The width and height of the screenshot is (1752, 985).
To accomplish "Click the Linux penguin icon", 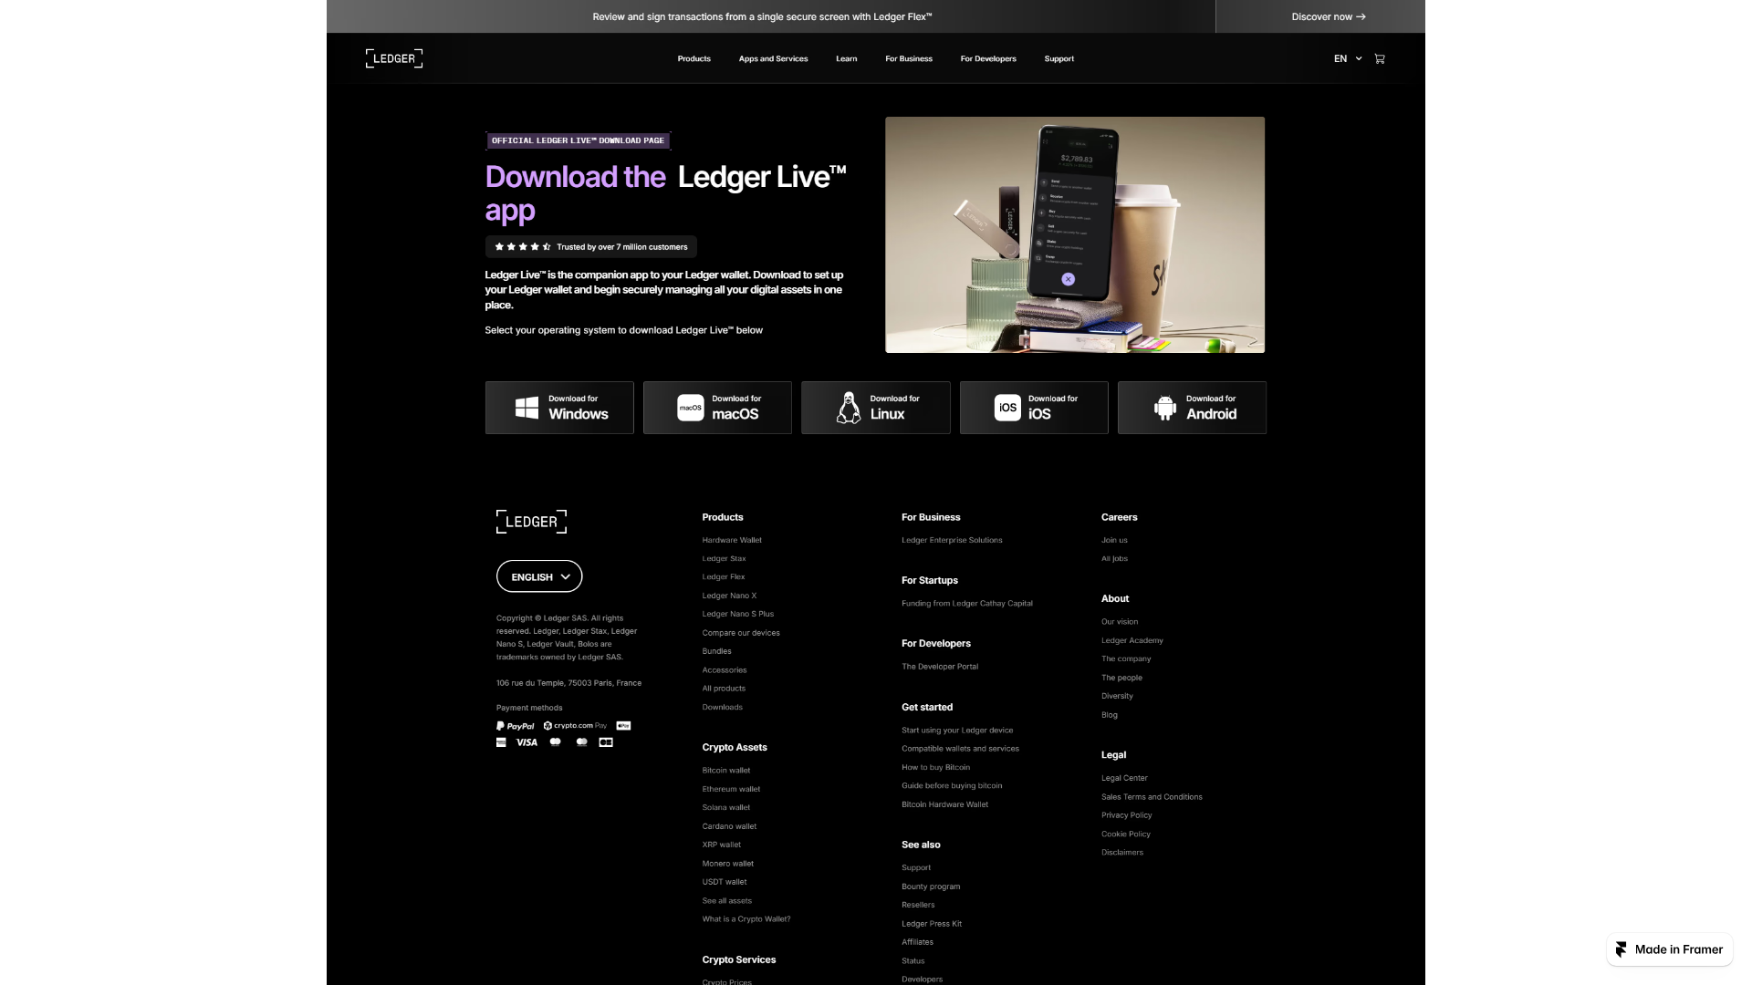I will (849, 408).
